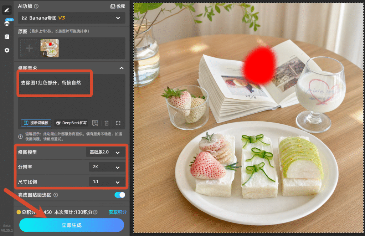This screenshot has width=365, height=236.
Task: Open the save records icon in sidebar
Action: tap(7, 36)
